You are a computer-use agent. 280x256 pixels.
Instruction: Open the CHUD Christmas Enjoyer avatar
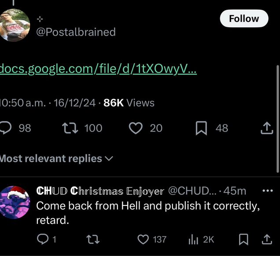pyautogui.click(x=15, y=202)
